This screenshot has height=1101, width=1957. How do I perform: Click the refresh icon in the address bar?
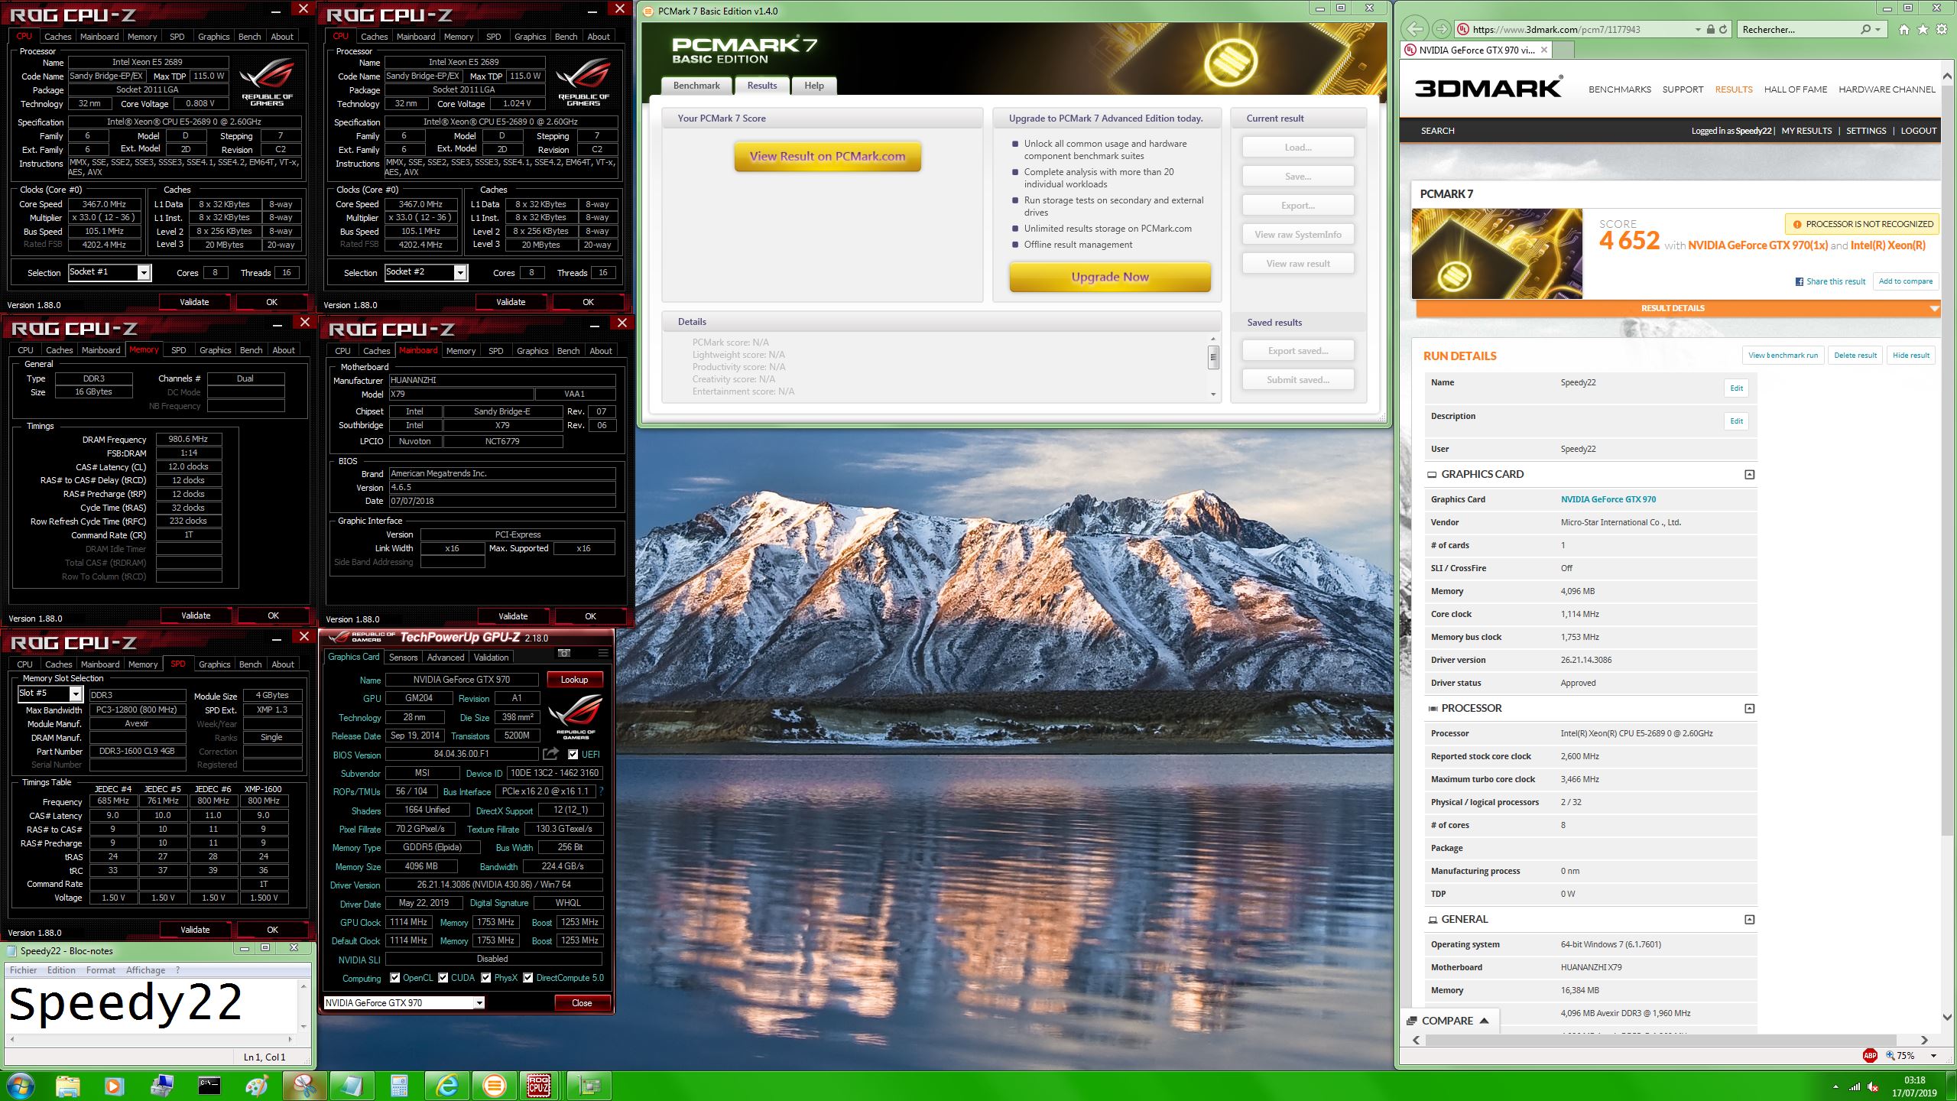pyautogui.click(x=1723, y=29)
